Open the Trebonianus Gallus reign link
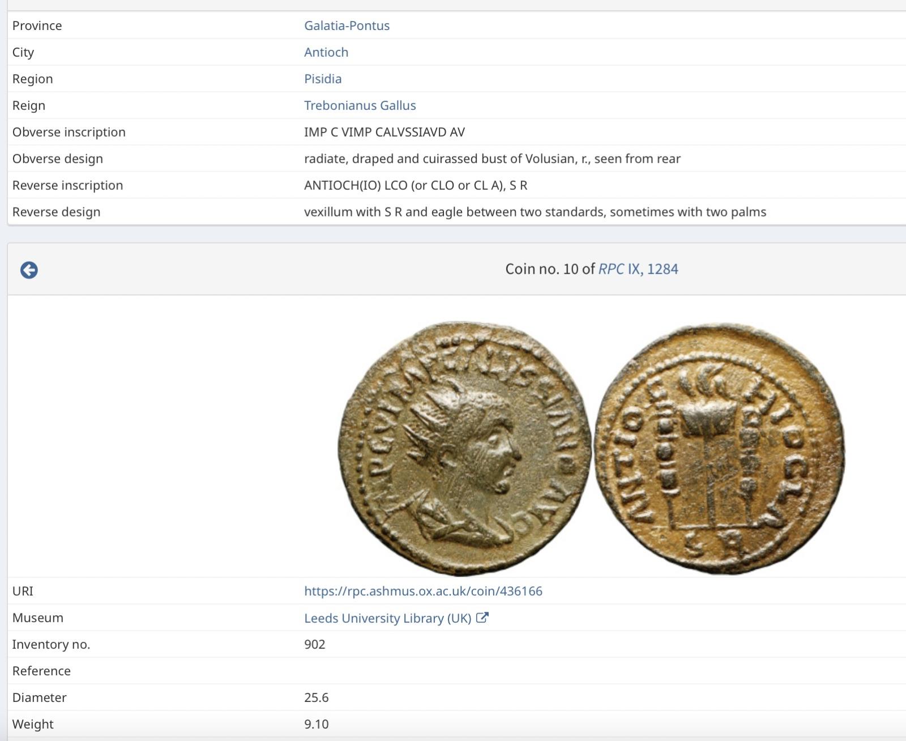The width and height of the screenshot is (906, 741). [360, 105]
